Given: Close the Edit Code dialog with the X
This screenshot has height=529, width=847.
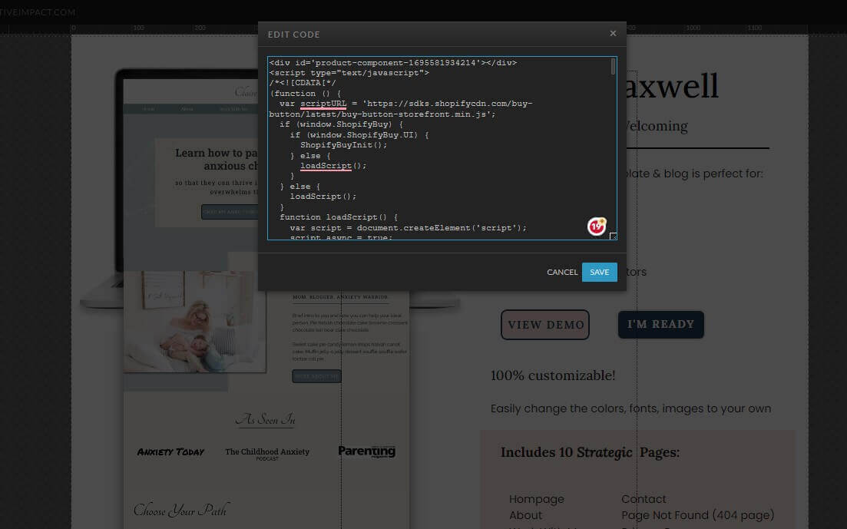Looking at the screenshot, I should point(613,33).
